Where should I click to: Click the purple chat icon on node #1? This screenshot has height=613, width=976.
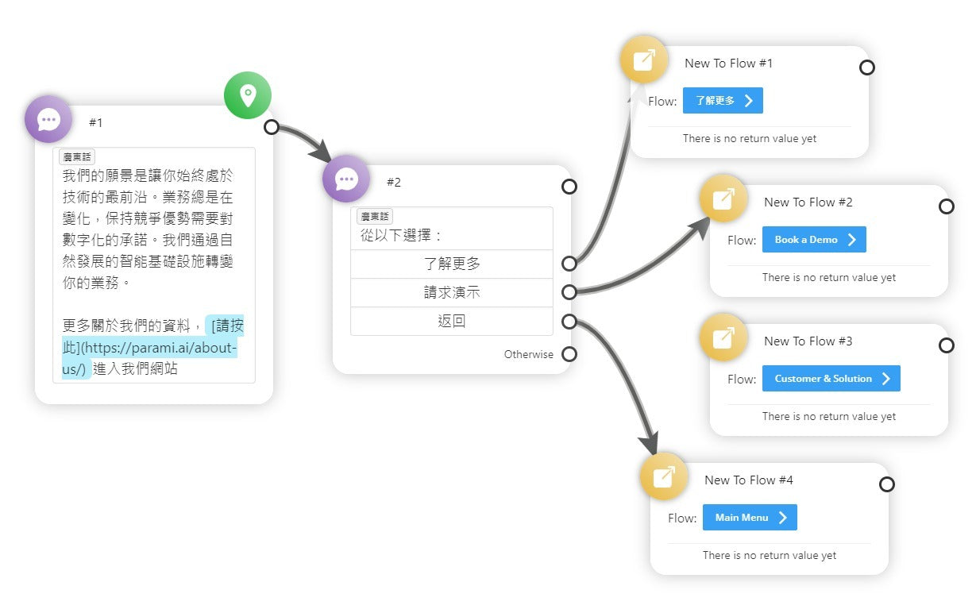[x=48, y=119]
